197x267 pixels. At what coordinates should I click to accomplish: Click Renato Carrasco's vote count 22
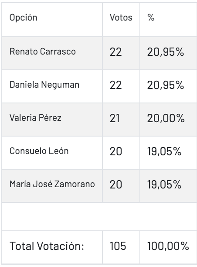coord(115,52)
